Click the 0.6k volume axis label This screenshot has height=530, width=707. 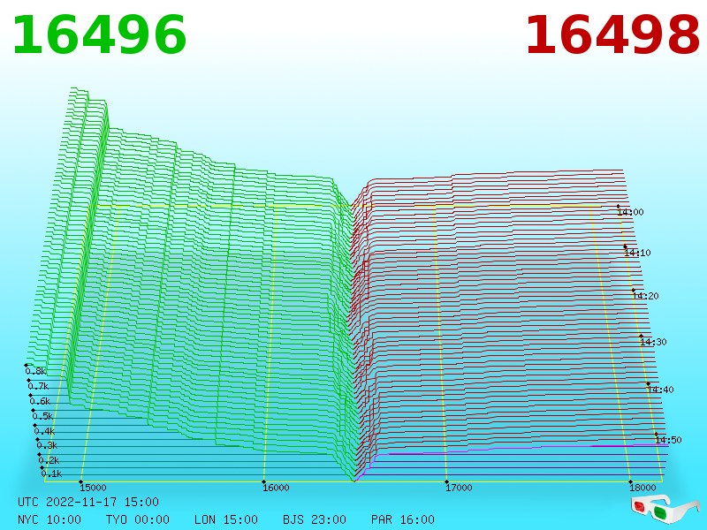pos(40,401)
